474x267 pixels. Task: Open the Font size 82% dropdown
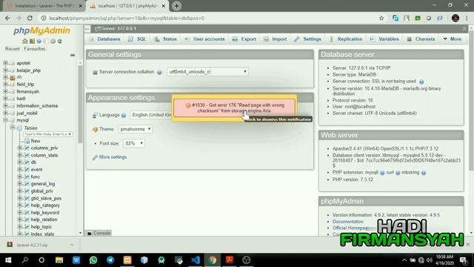coord(134,143)
